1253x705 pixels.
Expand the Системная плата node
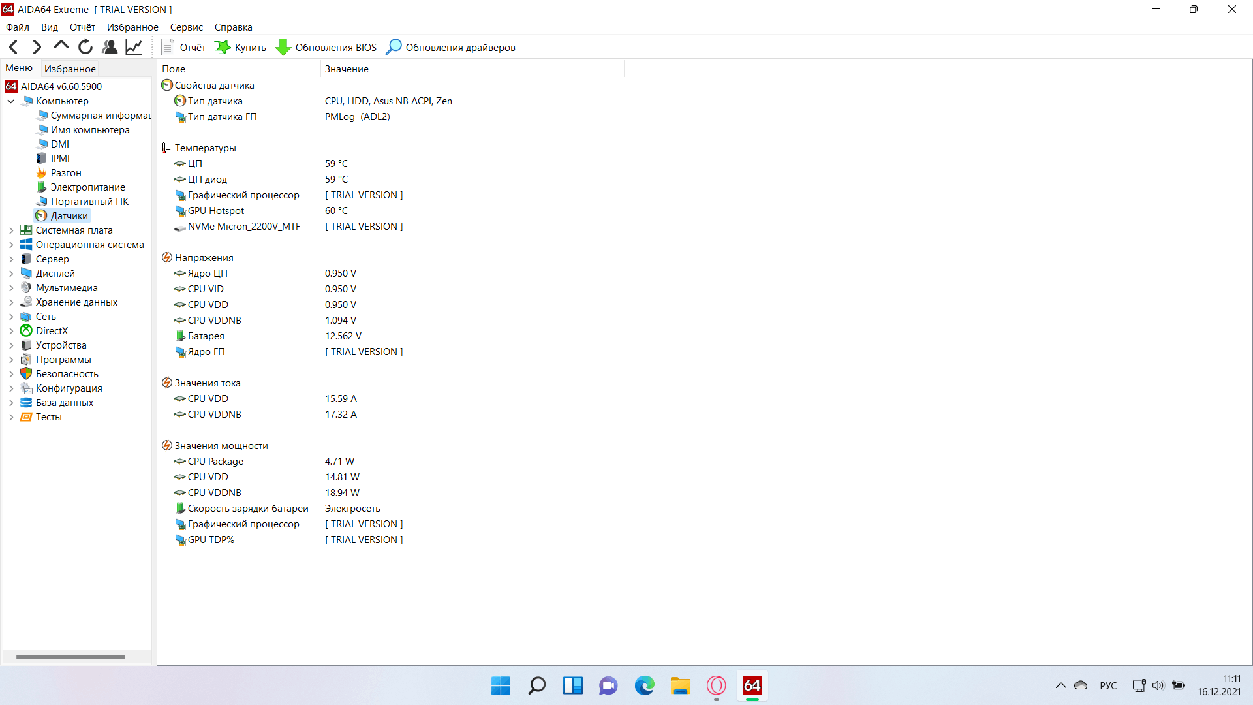[11, 230]
